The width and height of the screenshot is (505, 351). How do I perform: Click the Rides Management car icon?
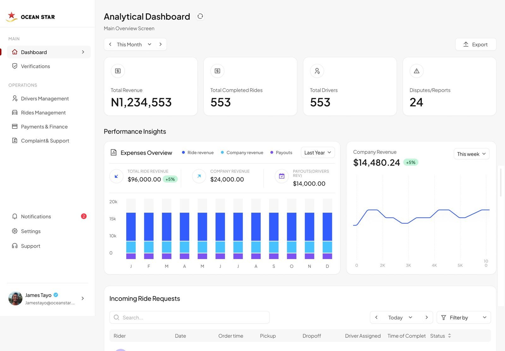15,112
